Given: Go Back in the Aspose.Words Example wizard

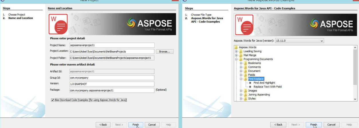Looking at the screenshot, I should click(x=278, y=125).
